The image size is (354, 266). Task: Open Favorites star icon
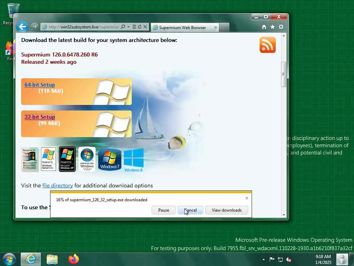click(x=272, y=27)
